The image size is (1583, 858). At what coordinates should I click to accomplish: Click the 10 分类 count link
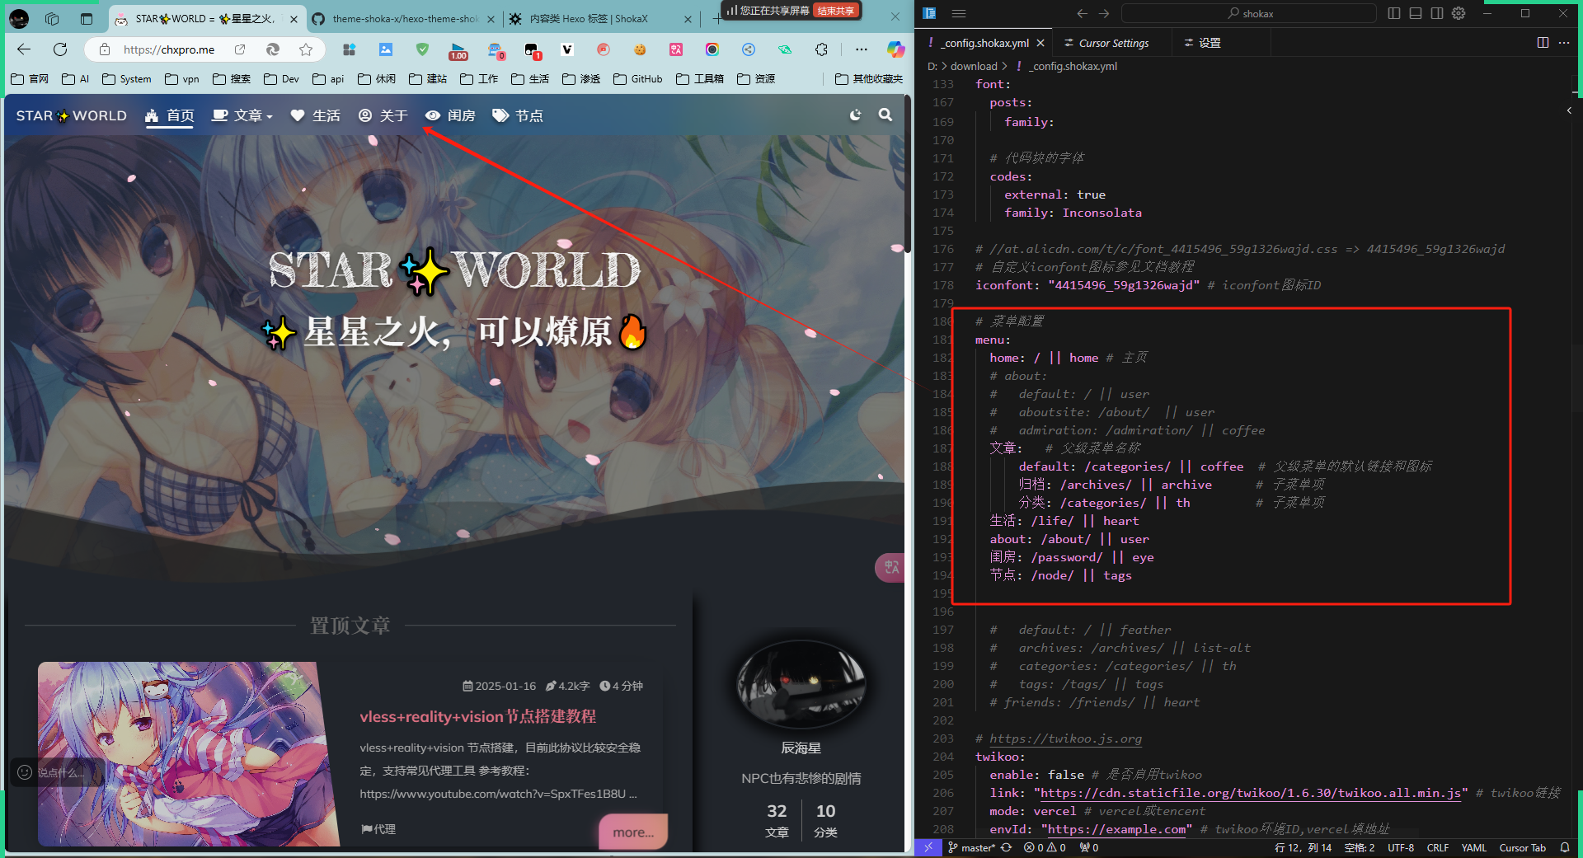[x=825, y=821]
